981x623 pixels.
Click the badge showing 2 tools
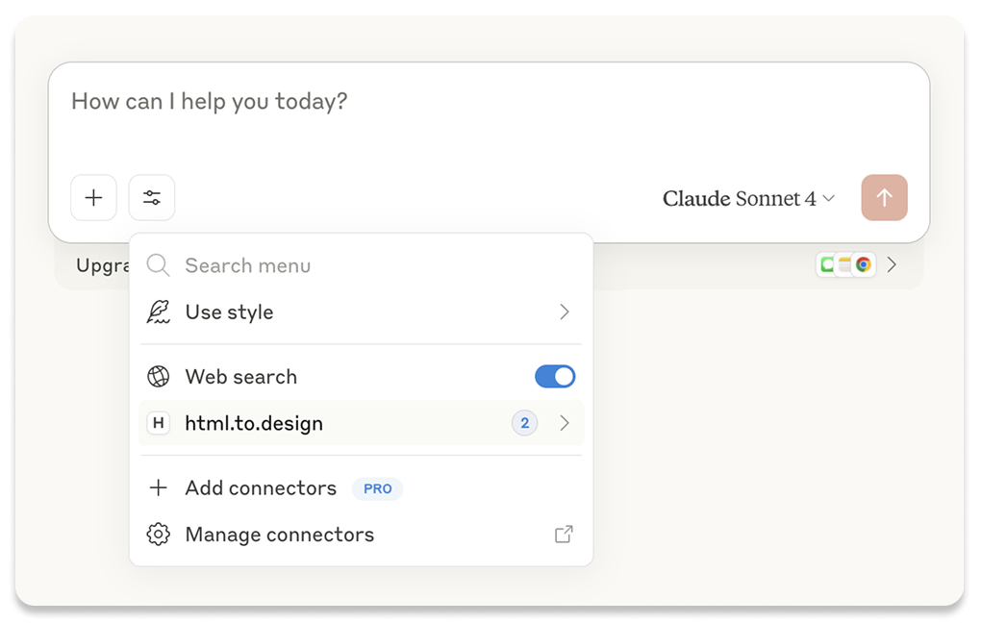(524, 423)
